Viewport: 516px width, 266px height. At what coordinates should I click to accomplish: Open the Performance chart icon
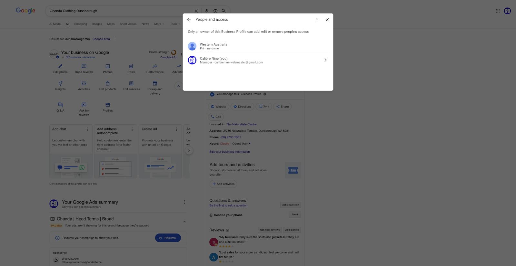tap(155, 66)
